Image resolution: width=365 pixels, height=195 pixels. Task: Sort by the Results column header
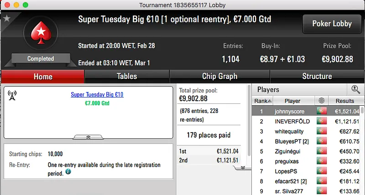[x=344, y=101]
